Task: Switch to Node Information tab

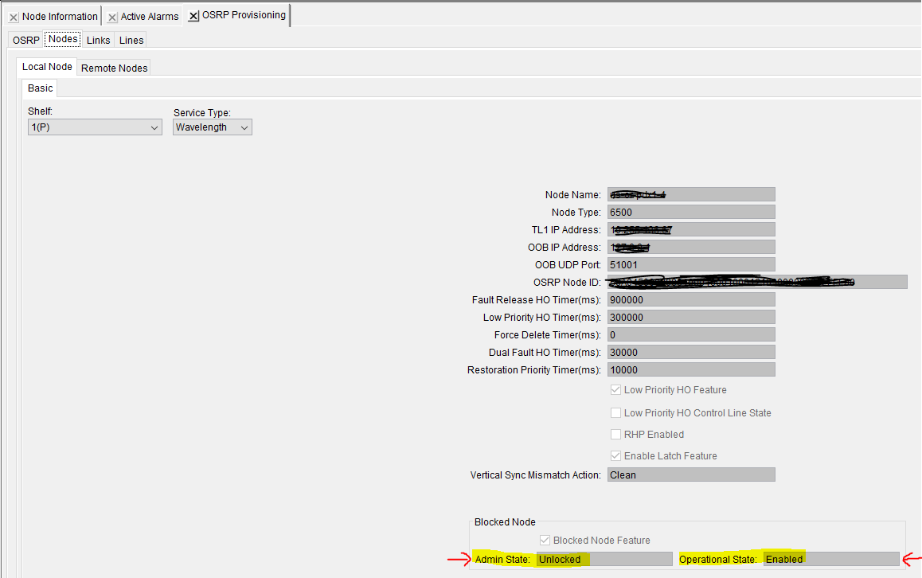Action: click(60, 17)
